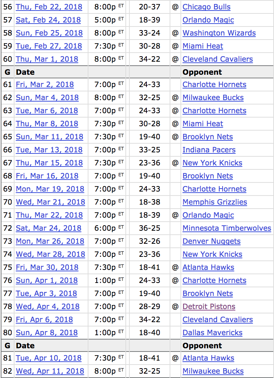Open the Tue, Apr 3, 2018 game link
This screenshot has width=274, height=378.
(46, 293)
